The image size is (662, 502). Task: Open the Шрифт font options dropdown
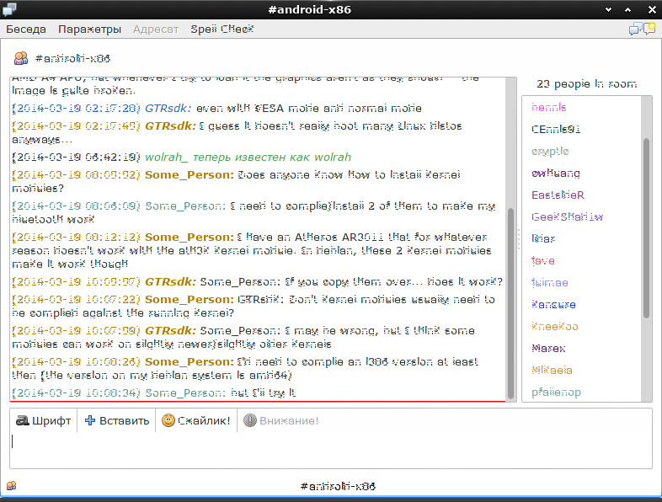tap(44, 420)
